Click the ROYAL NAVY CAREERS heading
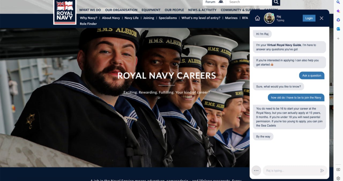 tap(167, 76)
